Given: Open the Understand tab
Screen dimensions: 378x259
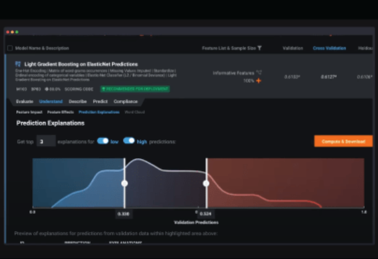Looking at the screenshot, I should (51, 101).
